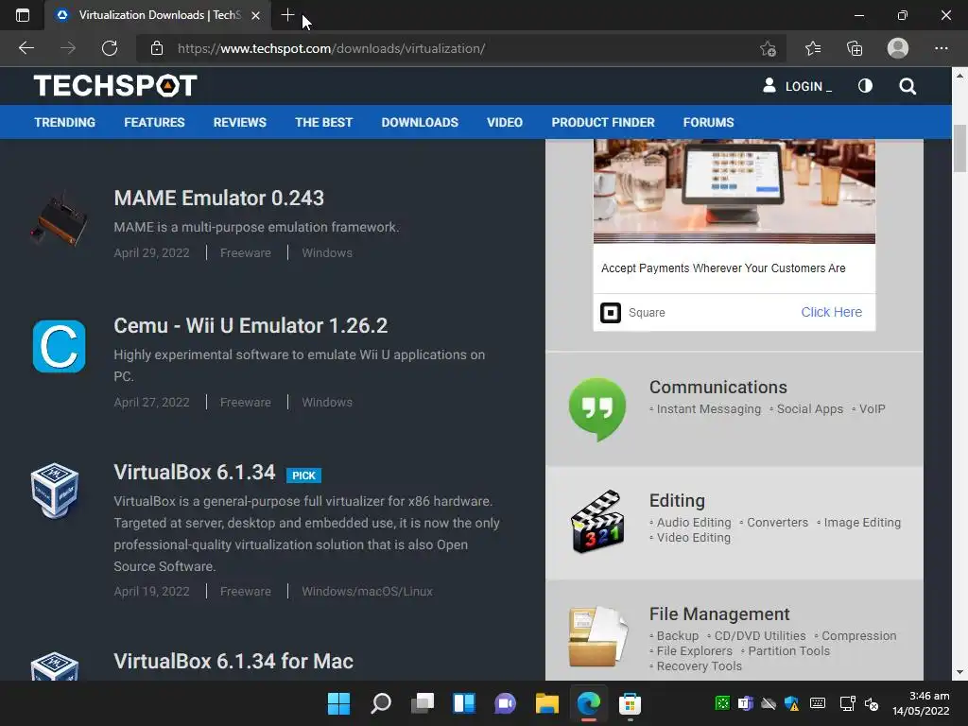The height and width of the screenshot is (726, 968).
Task: Open VoIP subcategory
Action: [x=872, y=409]
